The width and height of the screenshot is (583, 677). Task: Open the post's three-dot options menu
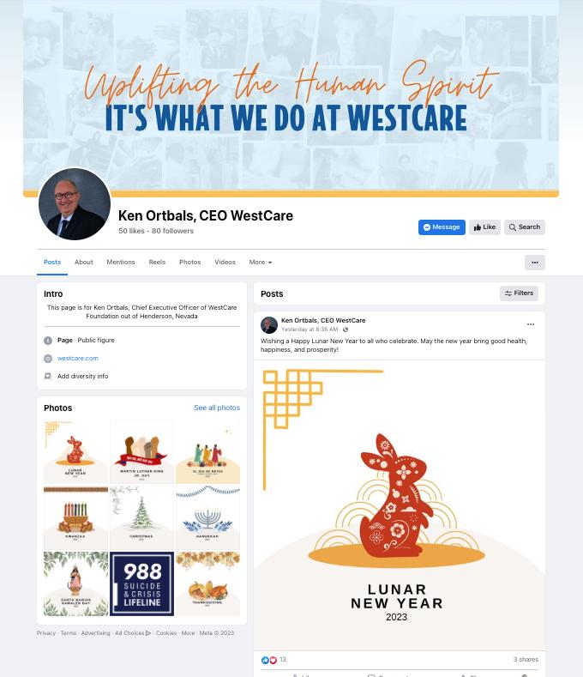[x=531, y=324]
